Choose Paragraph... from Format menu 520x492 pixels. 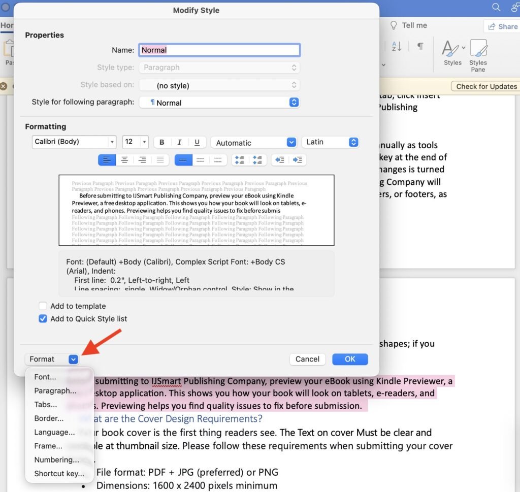click(55, 390)
